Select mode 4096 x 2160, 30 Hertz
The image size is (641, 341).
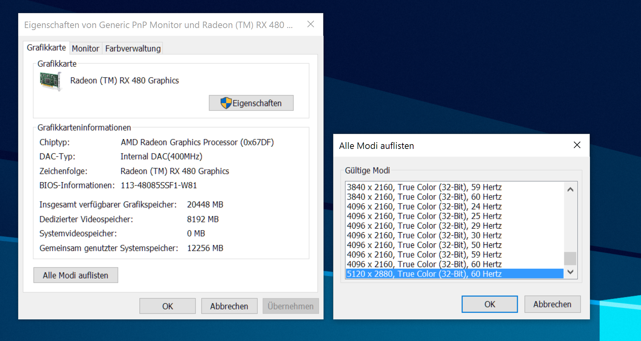coord(454,235)
